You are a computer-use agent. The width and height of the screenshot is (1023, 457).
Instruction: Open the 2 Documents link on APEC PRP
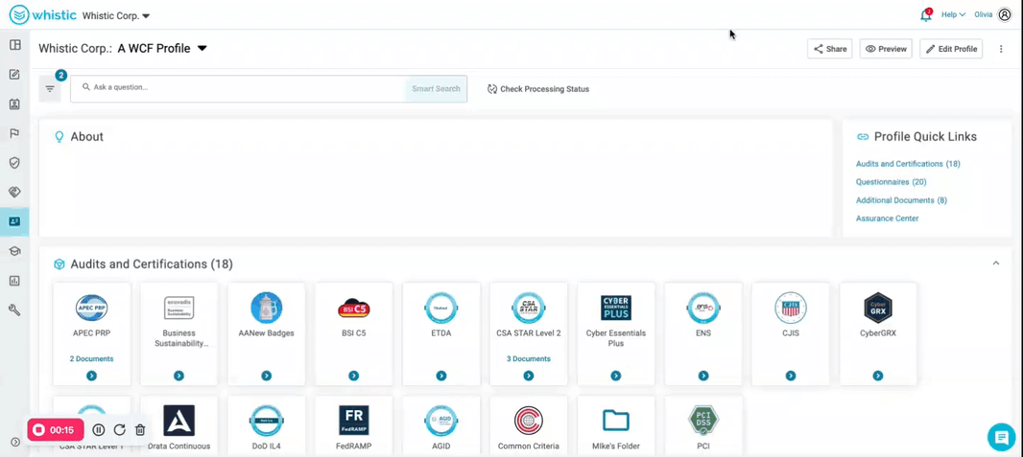click(x=91, y=358)
